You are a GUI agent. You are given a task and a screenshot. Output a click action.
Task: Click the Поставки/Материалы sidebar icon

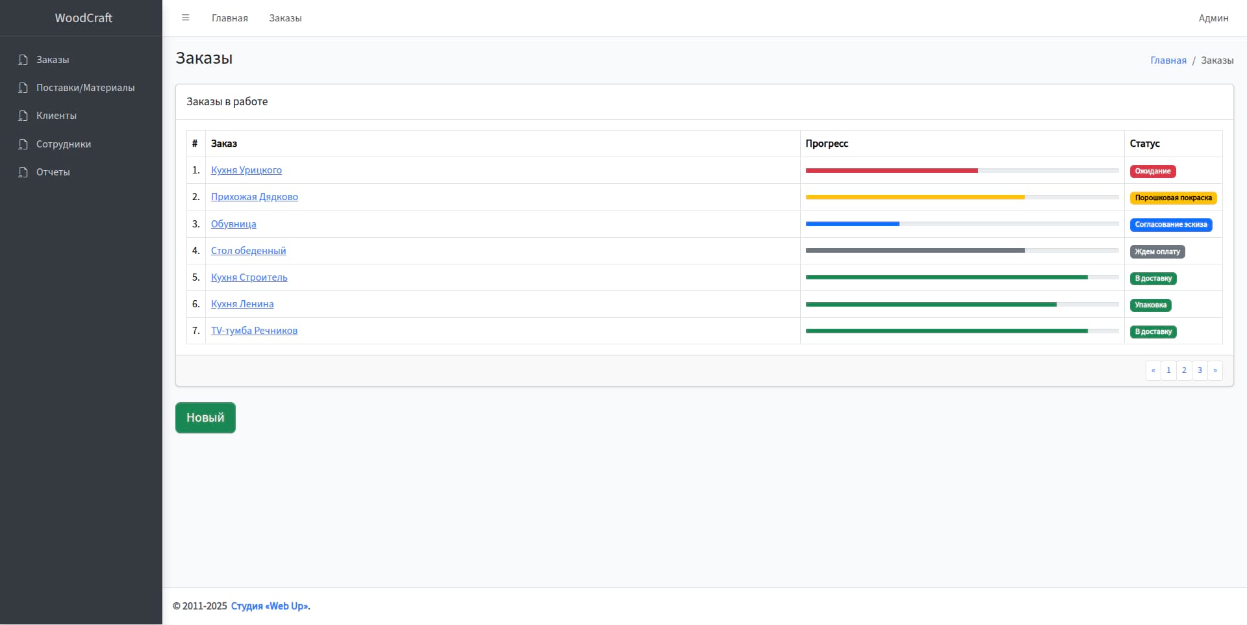[23, 88]
